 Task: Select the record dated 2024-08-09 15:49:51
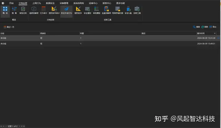[110, 44]
